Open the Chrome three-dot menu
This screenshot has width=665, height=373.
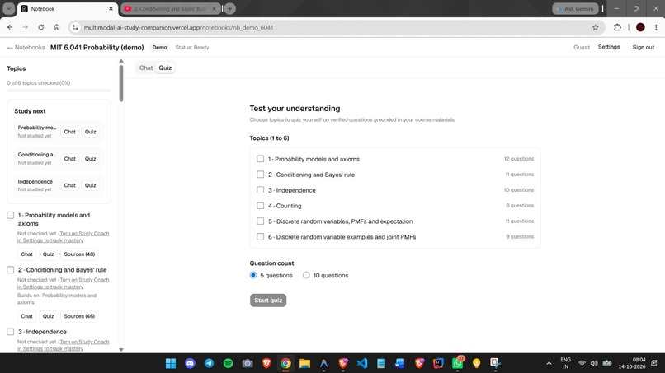(656, 27)
